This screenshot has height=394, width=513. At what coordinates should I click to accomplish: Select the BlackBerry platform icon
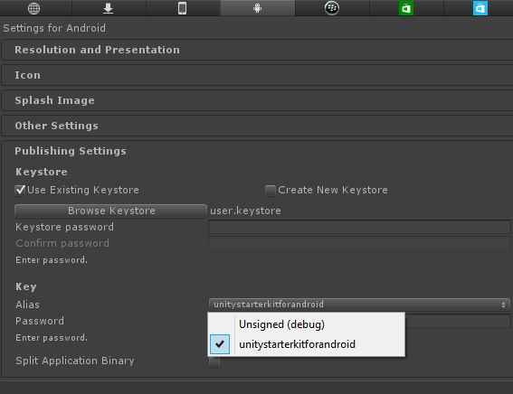(x=332, y=8)
